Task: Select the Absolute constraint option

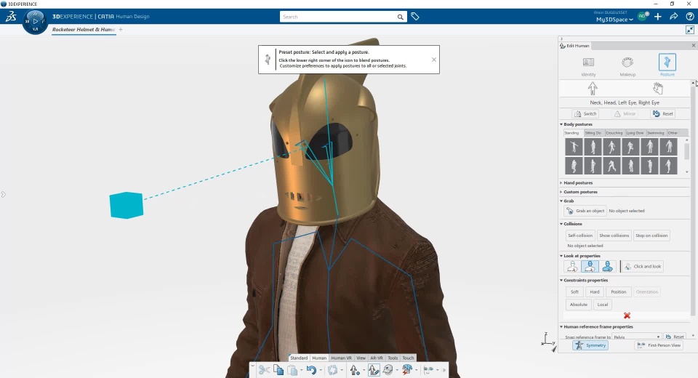Action: [x=578, y=305]
